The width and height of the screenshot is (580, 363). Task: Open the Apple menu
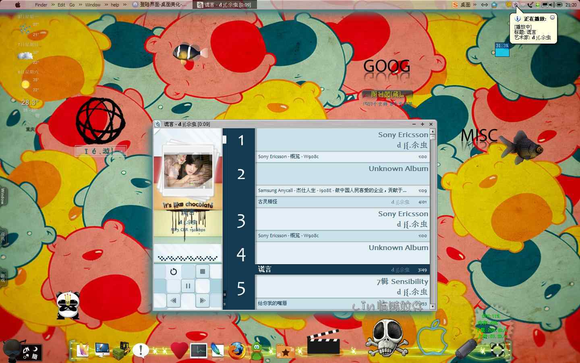tap(17, 5)
